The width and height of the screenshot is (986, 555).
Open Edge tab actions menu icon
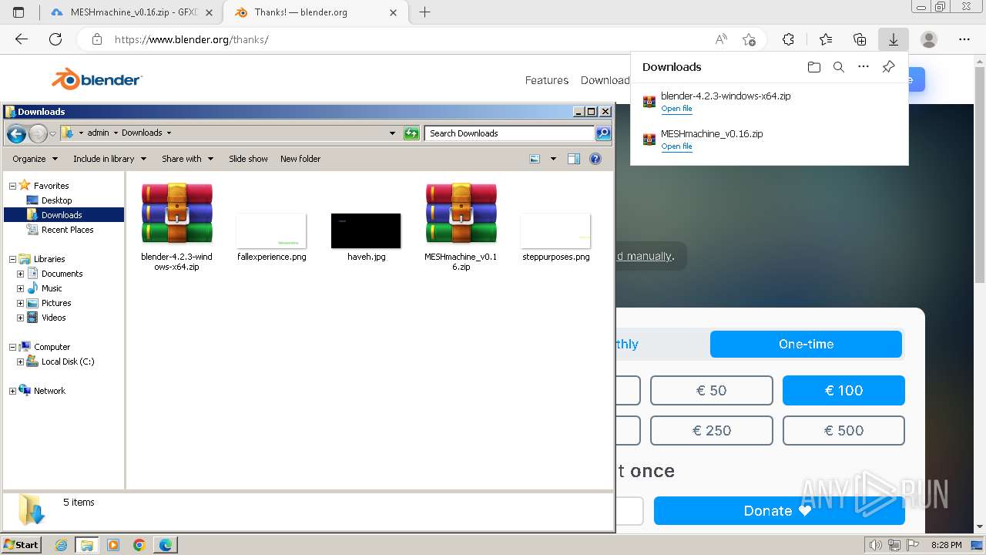(x=18, y=12)
